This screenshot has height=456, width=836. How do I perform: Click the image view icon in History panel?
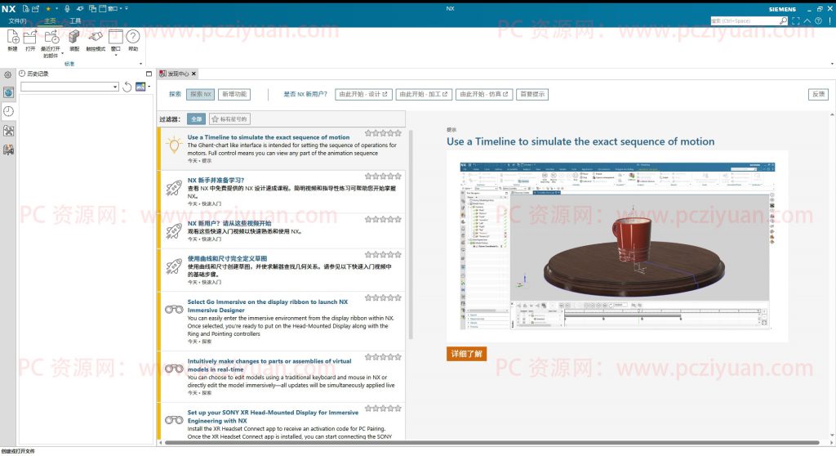pyautogui.click(x=140, y=87)
